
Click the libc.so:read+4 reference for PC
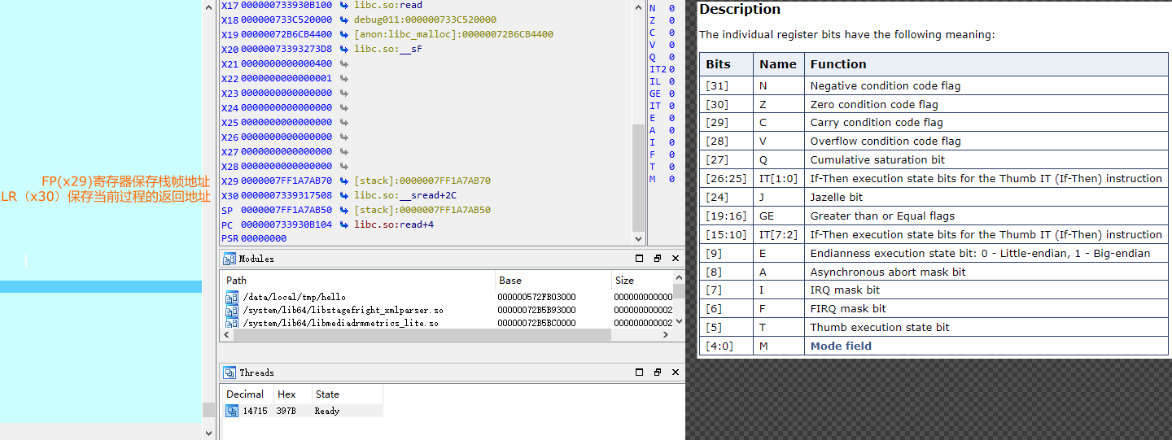(x=394, y=224)
